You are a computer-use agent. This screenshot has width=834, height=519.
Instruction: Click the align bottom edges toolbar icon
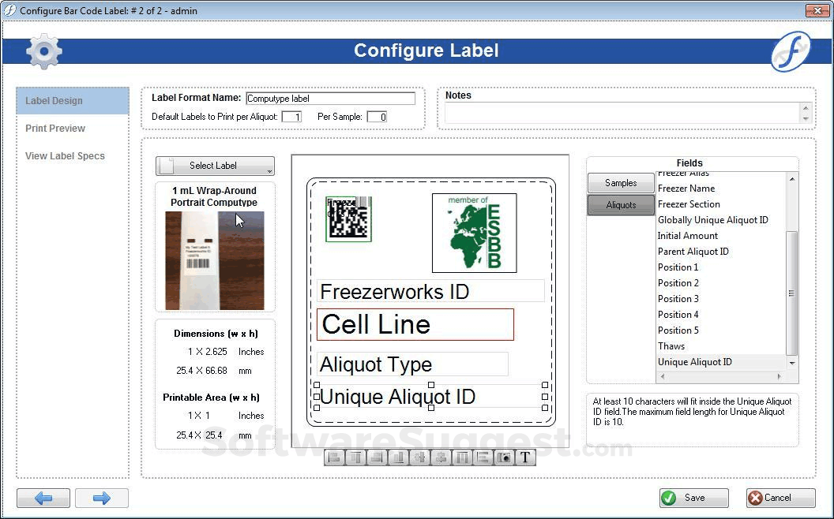398,457
